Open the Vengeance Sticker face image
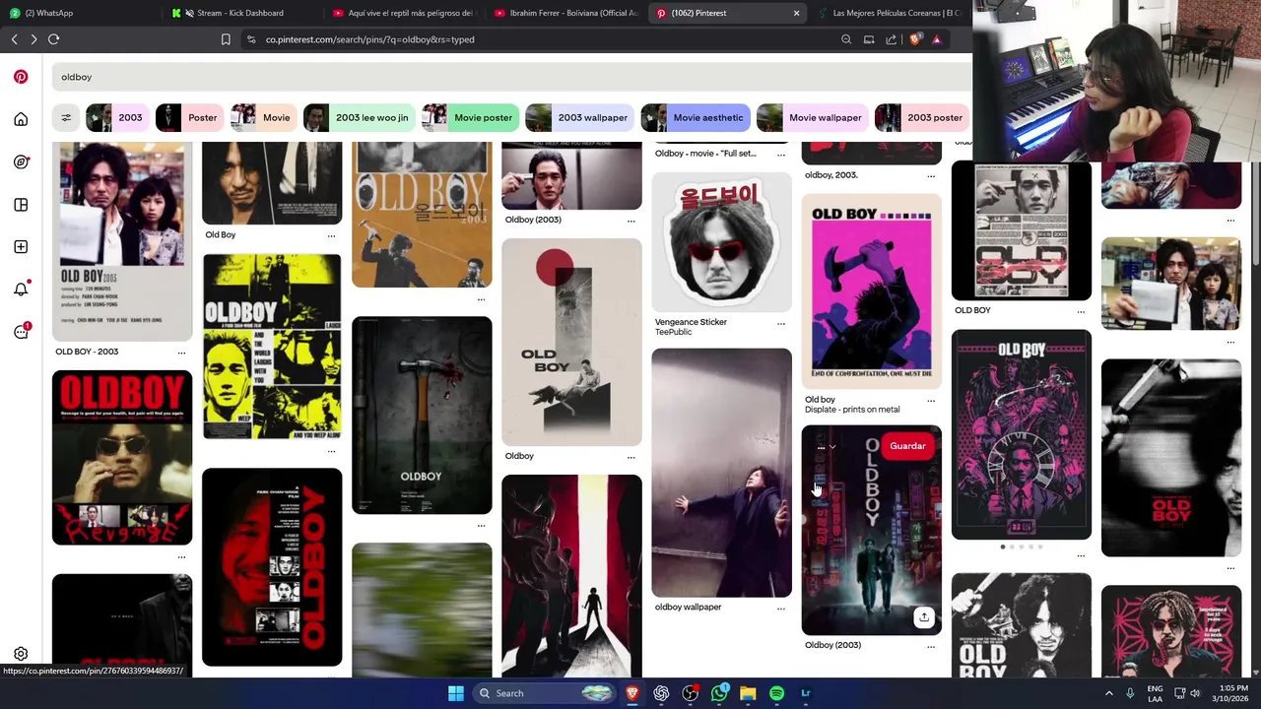Image resolution: width=1261 pixels, height=709 pixels. click(x=721, y=242)
